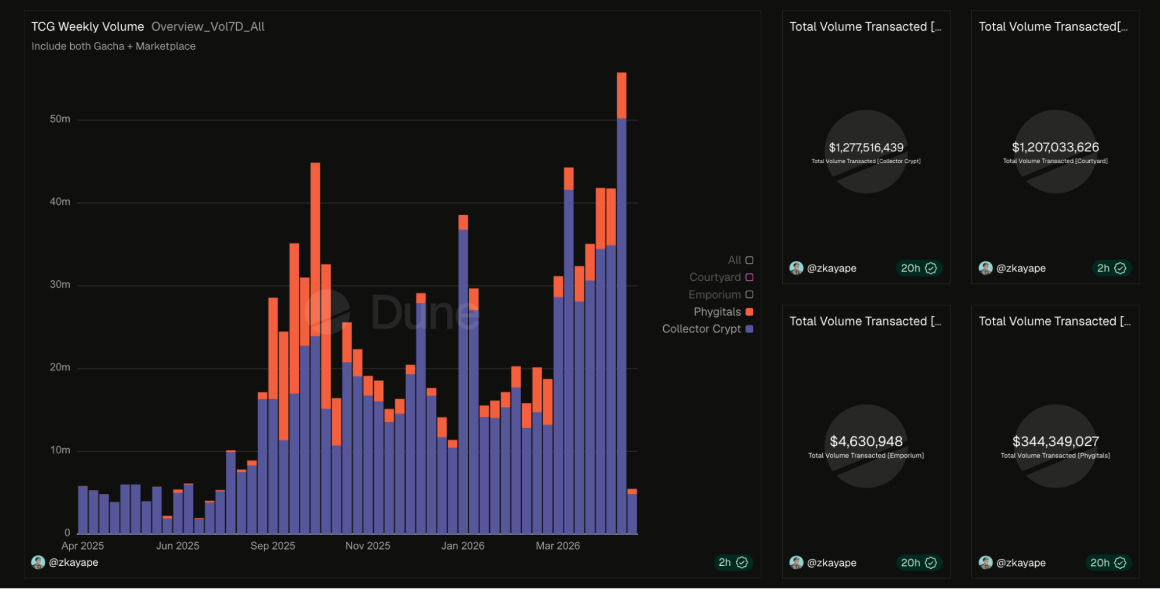Click the 2h verified refresh badge on main chart
The height and width of the screenshot is (589, 1160).
(733, 562)
